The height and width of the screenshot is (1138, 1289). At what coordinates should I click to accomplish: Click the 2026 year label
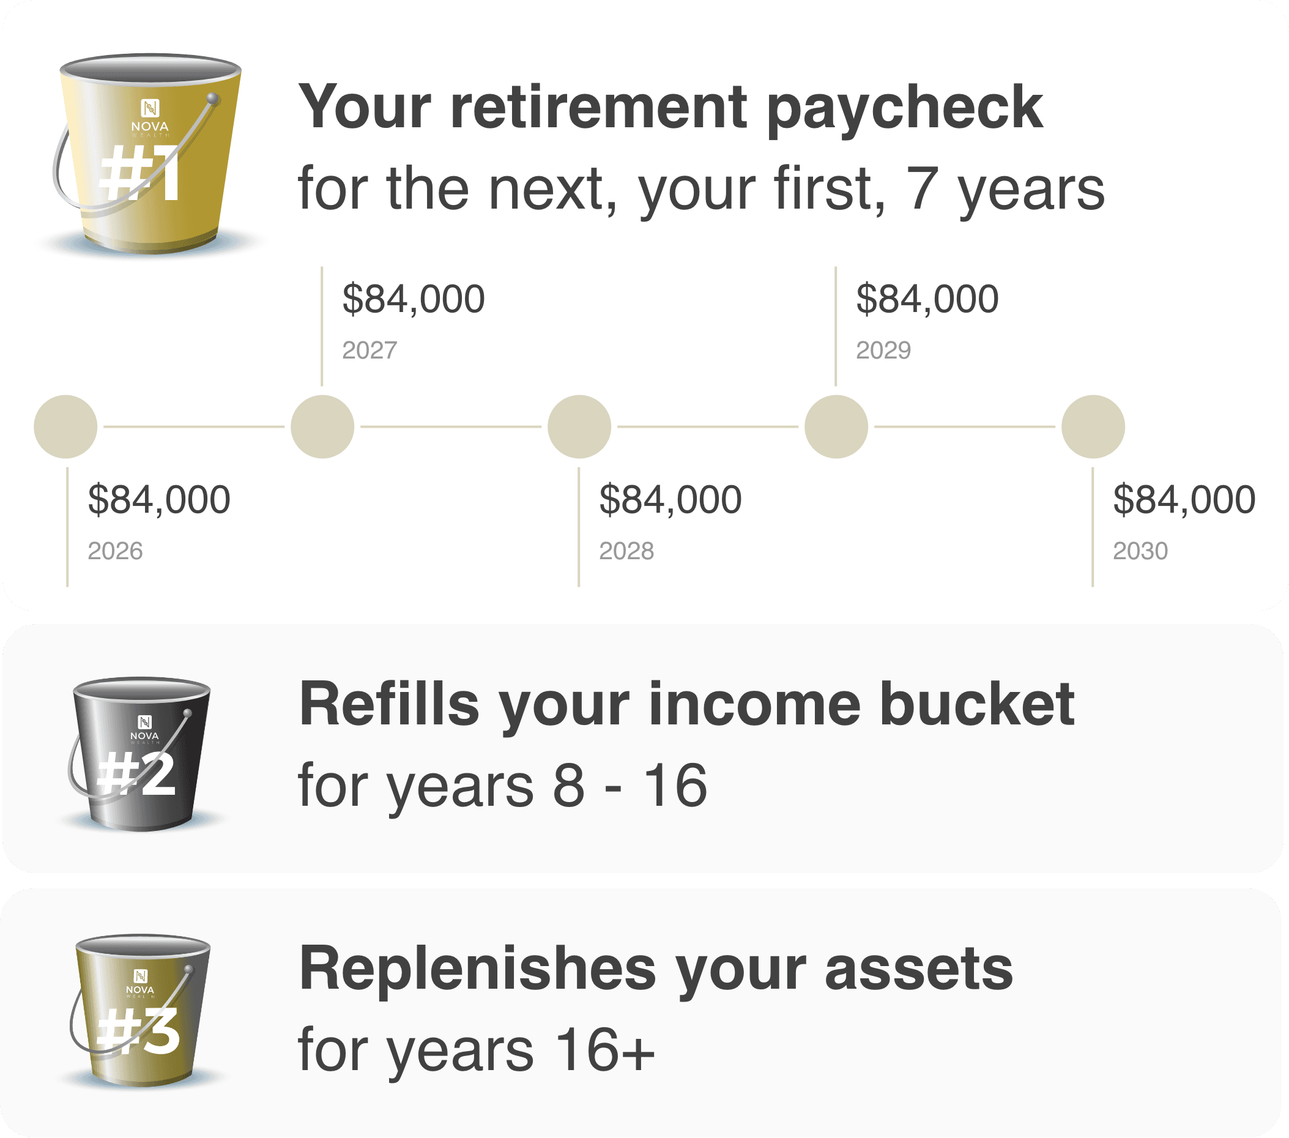tap(115, 551)
